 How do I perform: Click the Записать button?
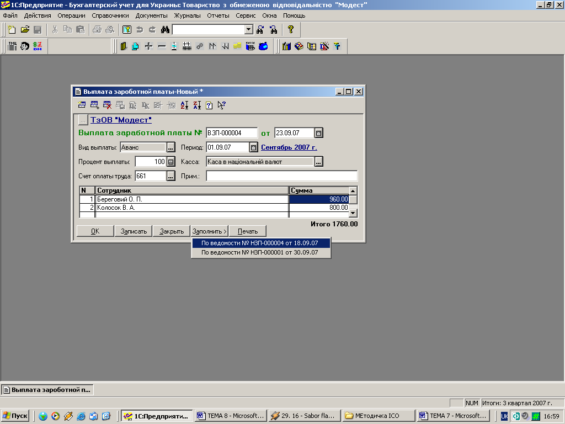pyautogui.click(x=134, y=231)
